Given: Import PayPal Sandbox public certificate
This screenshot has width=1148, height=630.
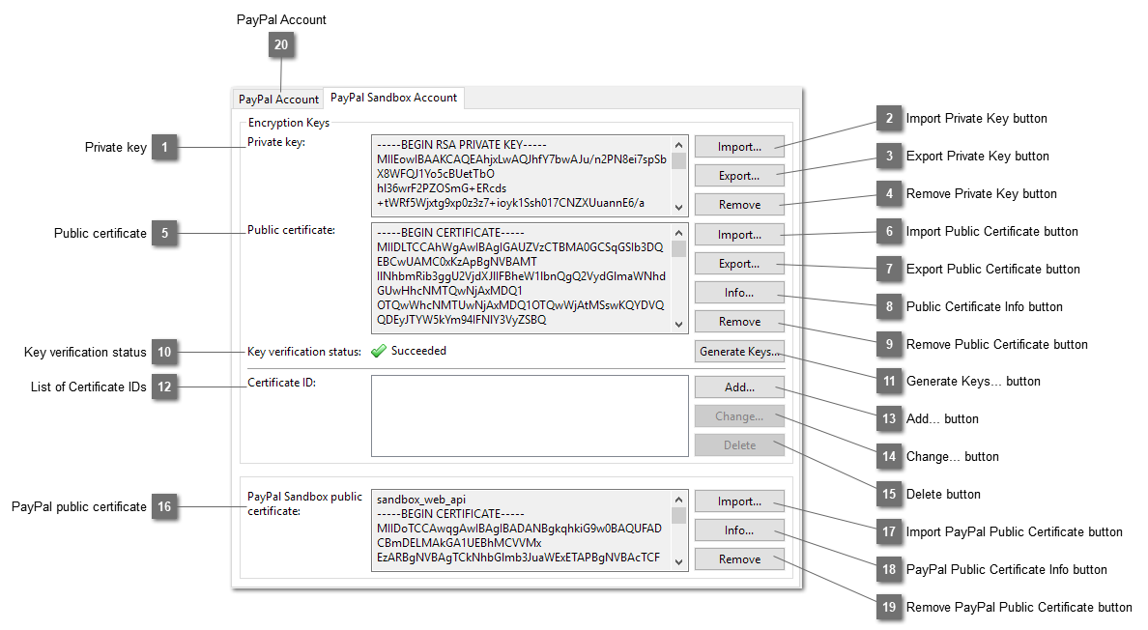Looking at the screenshot, I should [739, 501].
